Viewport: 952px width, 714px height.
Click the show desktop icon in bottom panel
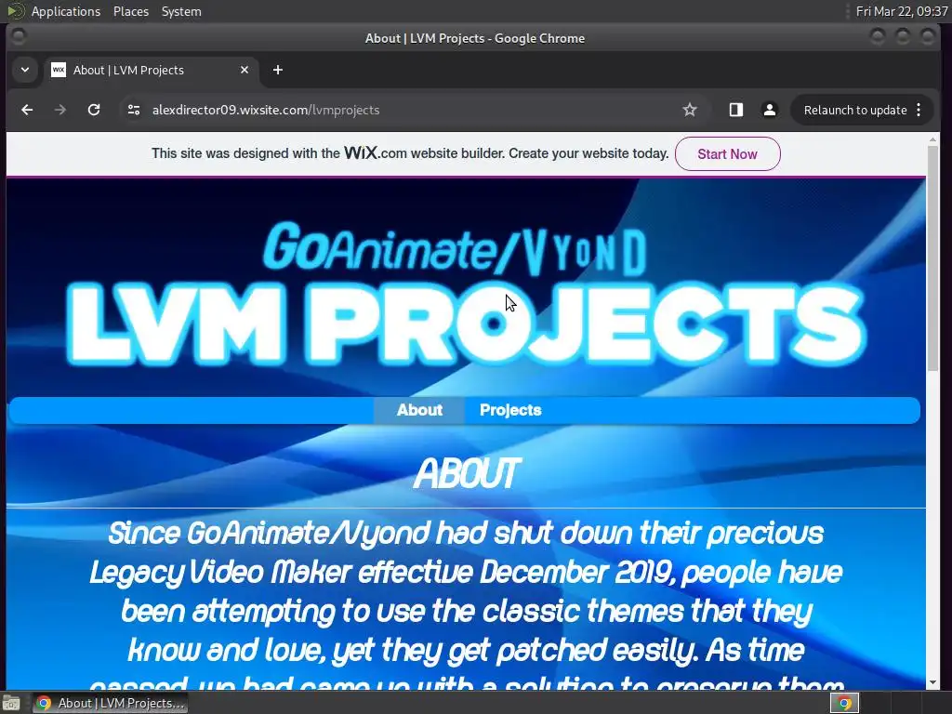[x=11, y=704]
